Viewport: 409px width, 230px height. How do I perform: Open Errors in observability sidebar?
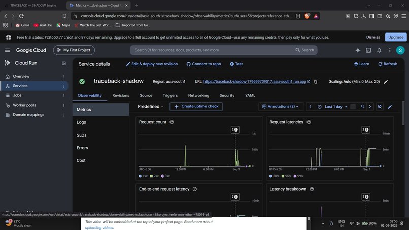click(100, 148)
